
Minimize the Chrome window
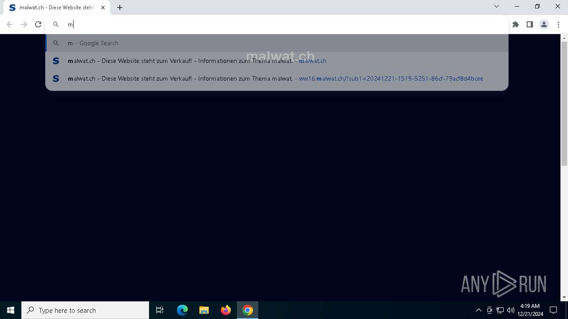(517, 6)
